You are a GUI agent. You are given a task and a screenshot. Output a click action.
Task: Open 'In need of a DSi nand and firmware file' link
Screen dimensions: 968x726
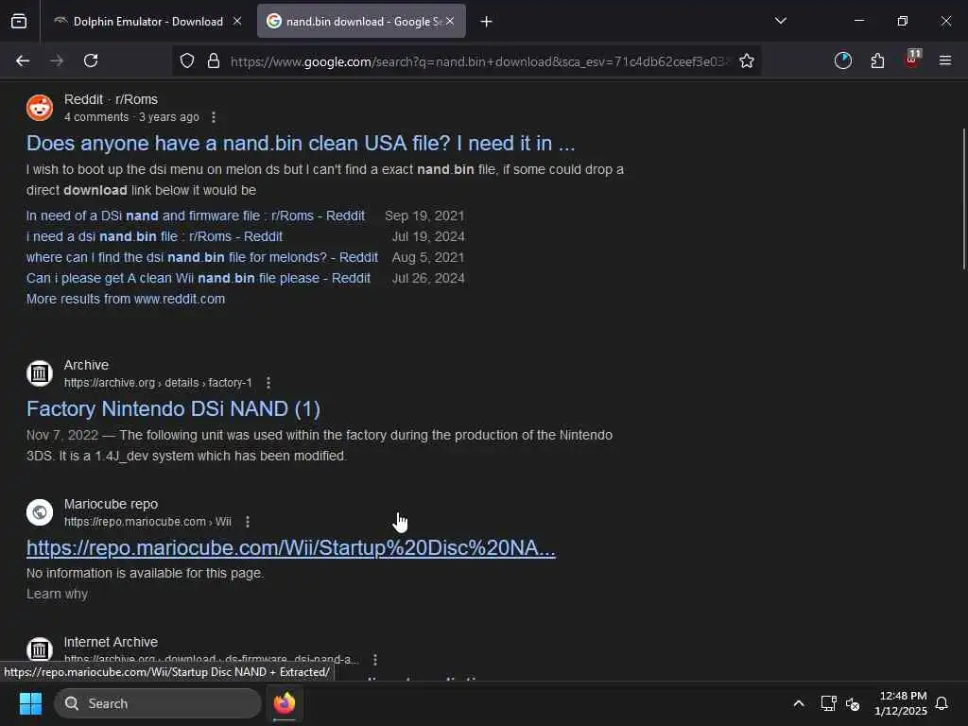coord(196,216)
